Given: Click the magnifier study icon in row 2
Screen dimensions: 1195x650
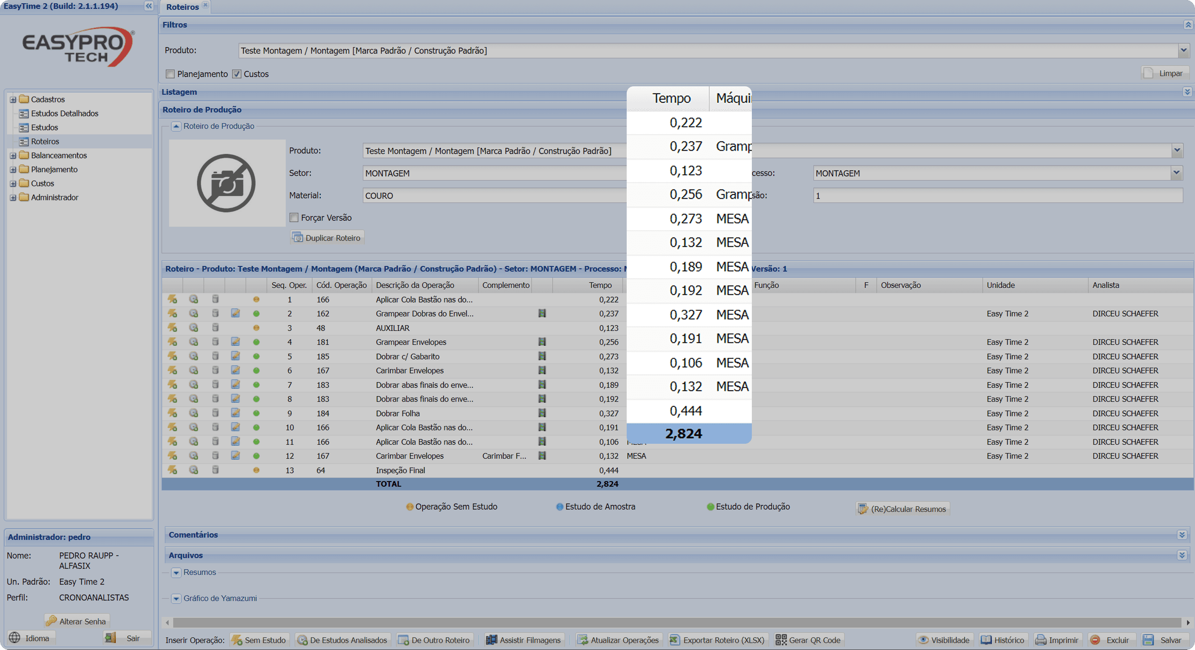Looking at the screenshot, I should point(193,314).
